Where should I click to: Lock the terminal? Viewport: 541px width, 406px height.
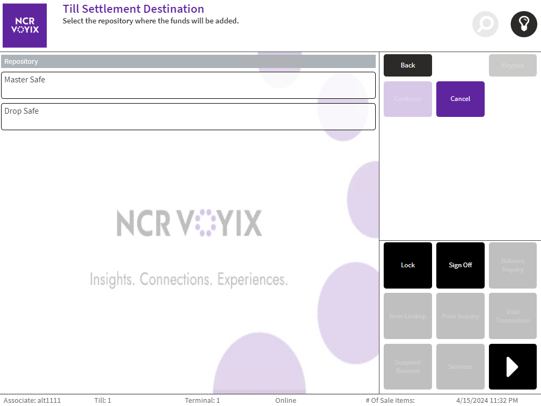(408, 265)
